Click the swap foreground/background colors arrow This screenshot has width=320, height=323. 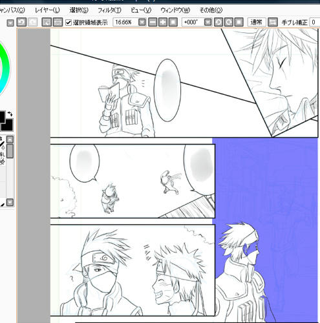[x=10, y=114]
